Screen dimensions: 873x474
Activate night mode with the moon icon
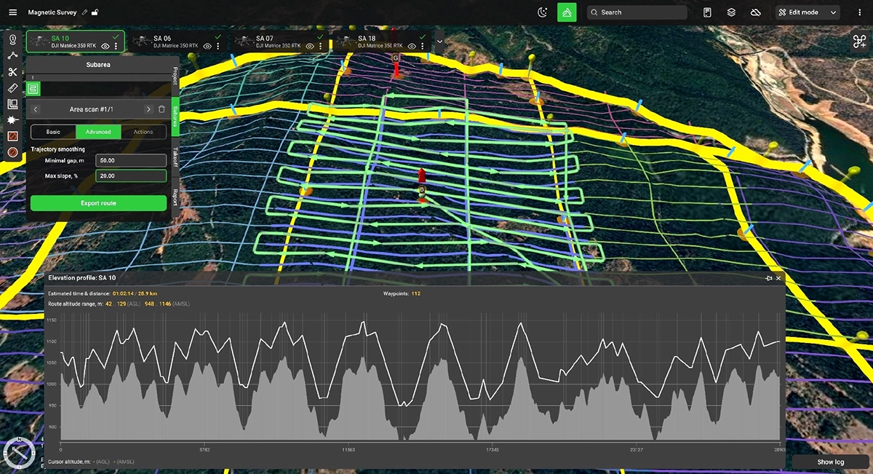[x=542, y=12]
